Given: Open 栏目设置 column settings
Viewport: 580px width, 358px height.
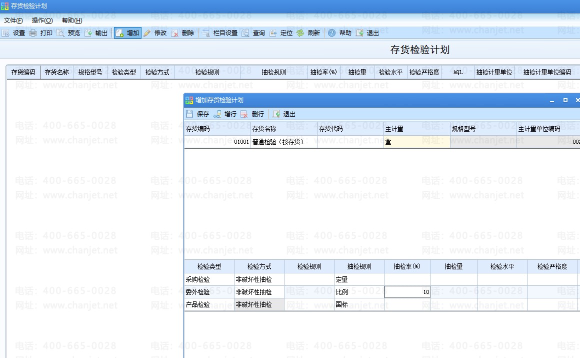Looking at the screenshot, I should (x=206, y=33).
